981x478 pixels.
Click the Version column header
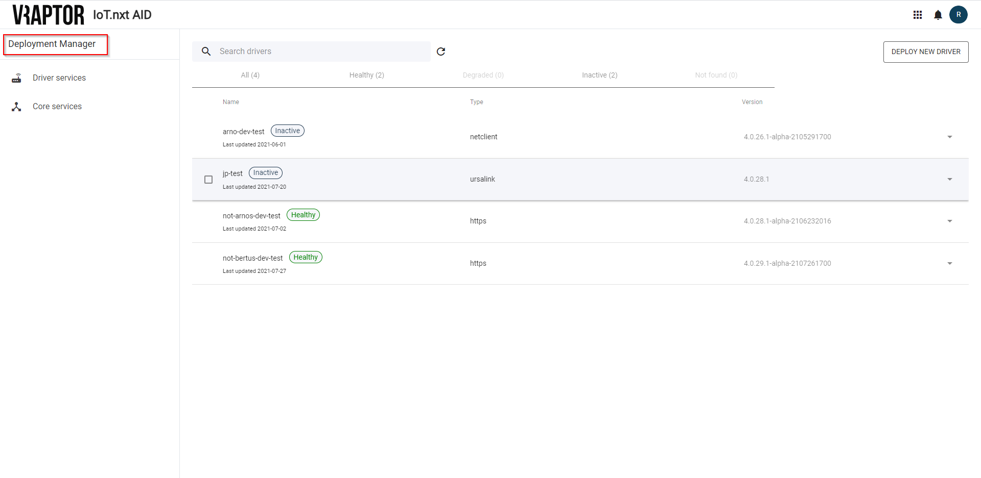(x=752, y=102)
